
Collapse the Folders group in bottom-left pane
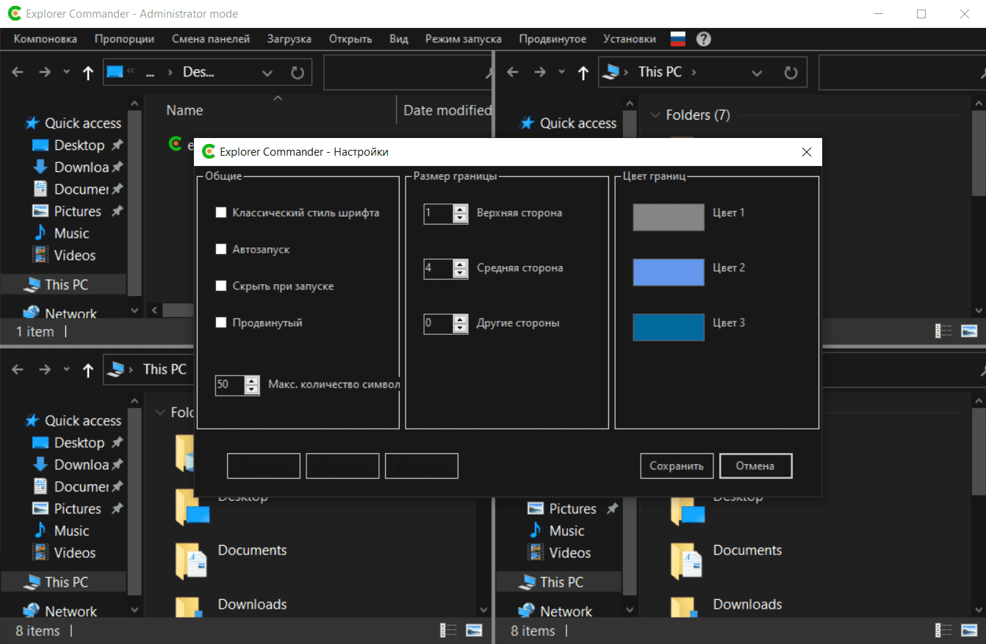pyautogui.click(x=159, y=413)
